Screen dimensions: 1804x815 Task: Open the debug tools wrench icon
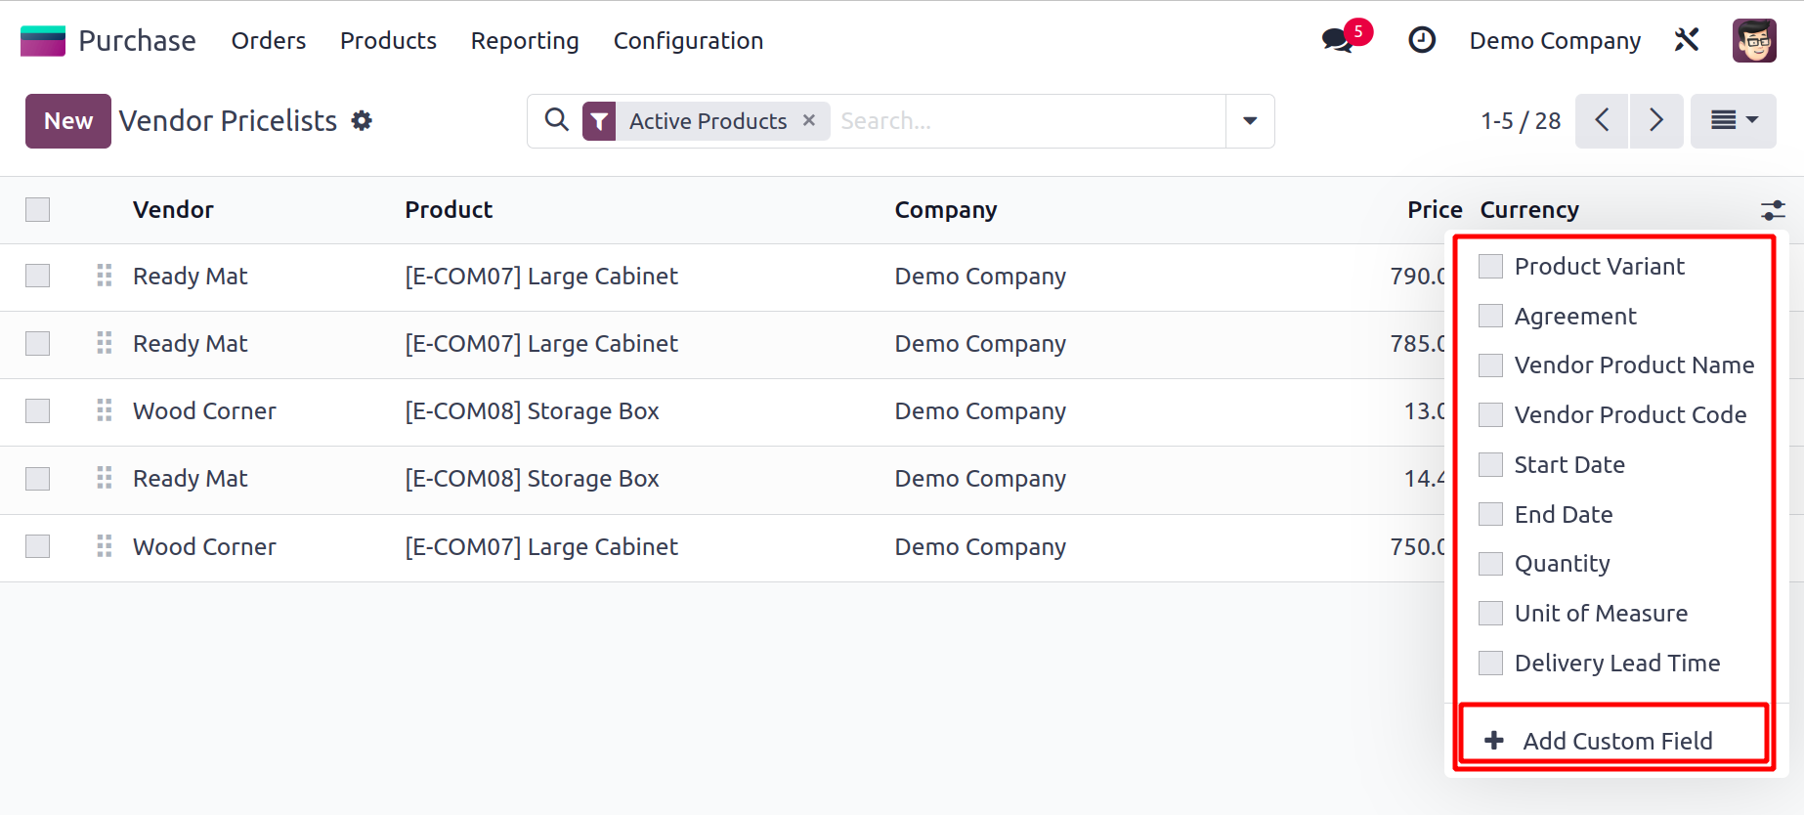(1687, 40)
